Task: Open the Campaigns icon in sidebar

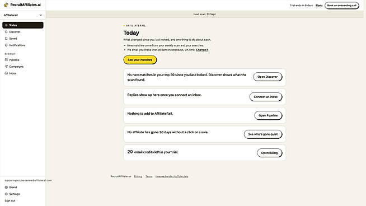Action: (6, 67)
